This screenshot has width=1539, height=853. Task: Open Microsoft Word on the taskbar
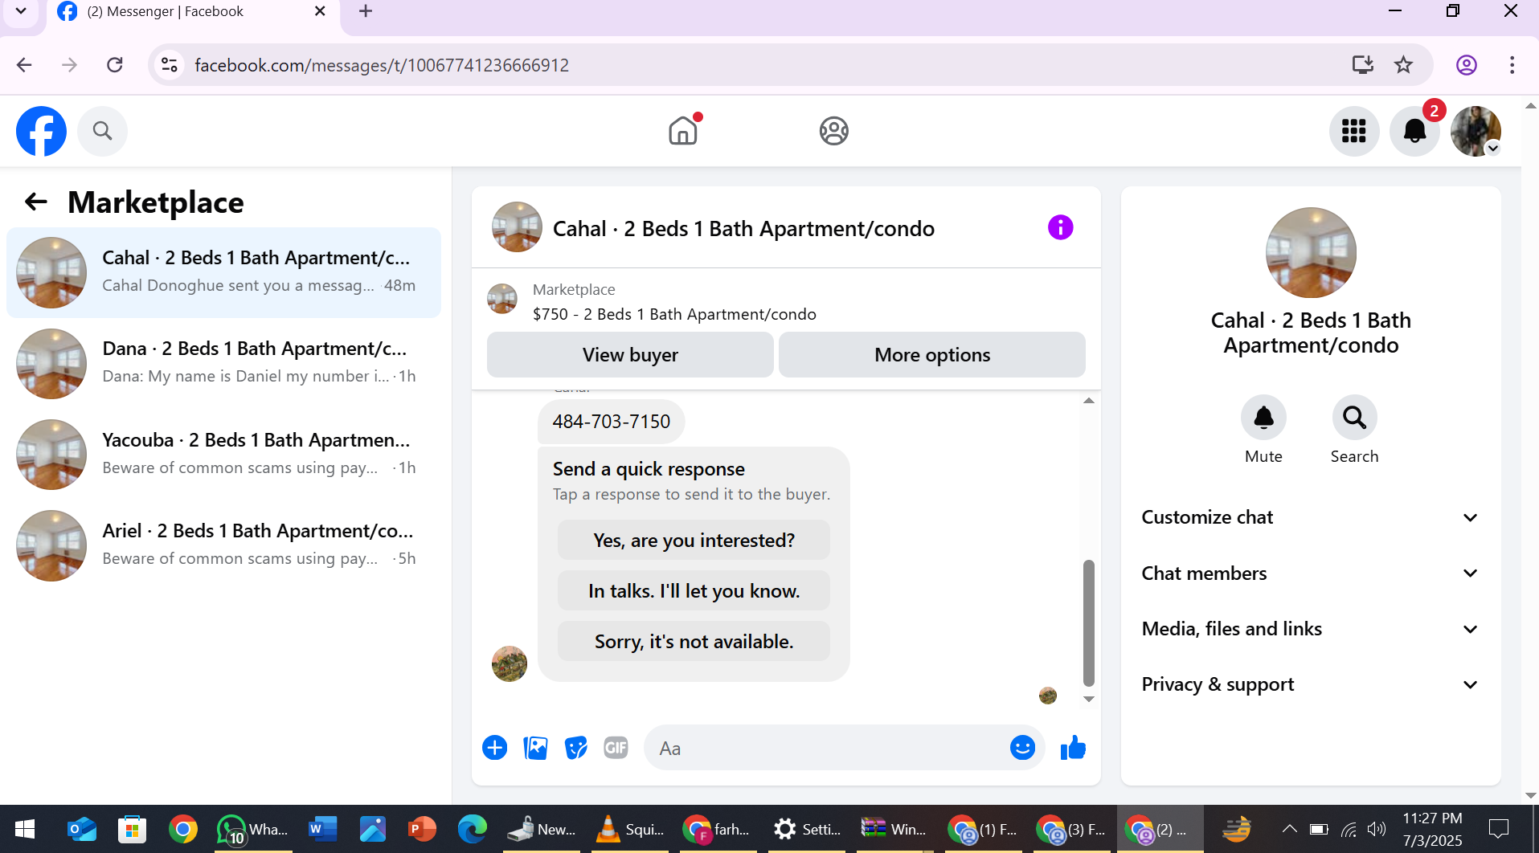[x=322, y=829]
